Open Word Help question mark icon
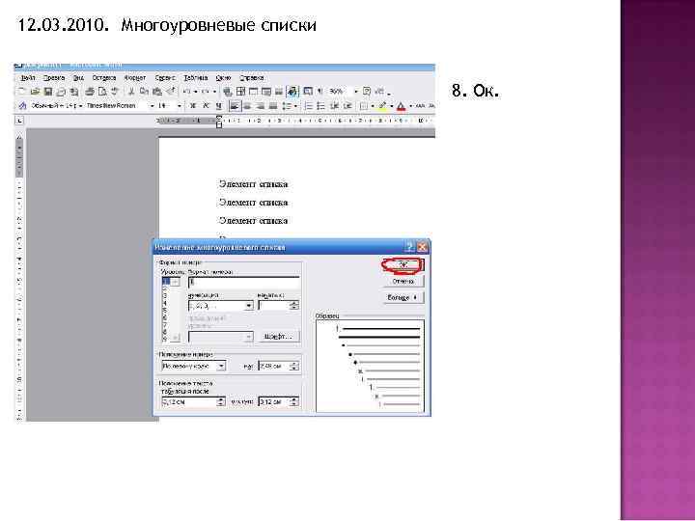Viewport: 695px width, 521px height. [367, 92]
